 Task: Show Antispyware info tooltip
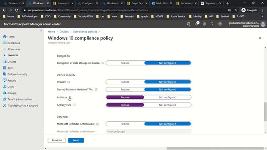pyautogui.click(x=74, y=105)
